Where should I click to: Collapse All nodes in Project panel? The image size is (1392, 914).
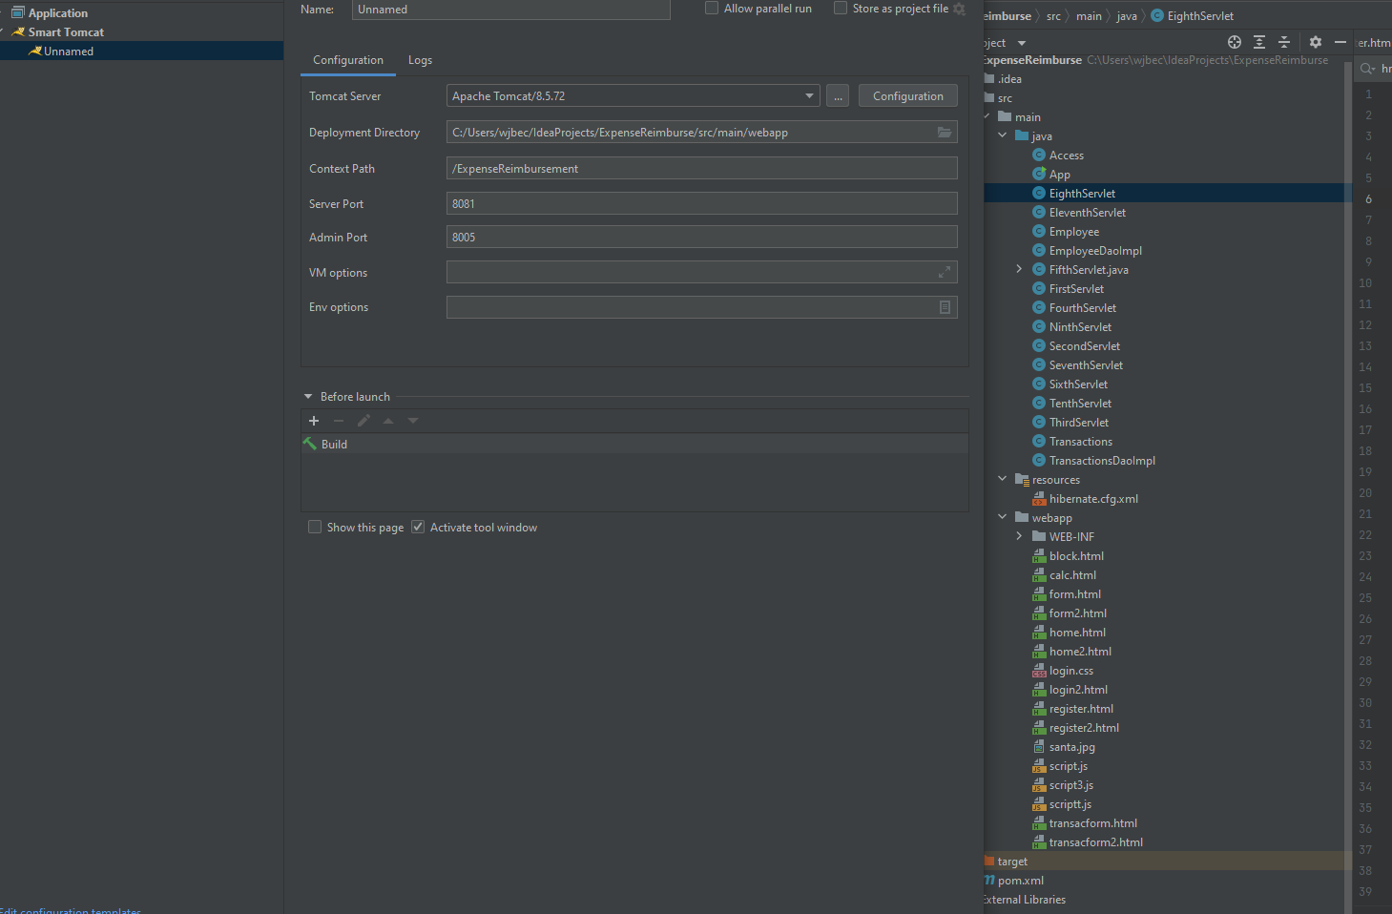coord(1283,42)
